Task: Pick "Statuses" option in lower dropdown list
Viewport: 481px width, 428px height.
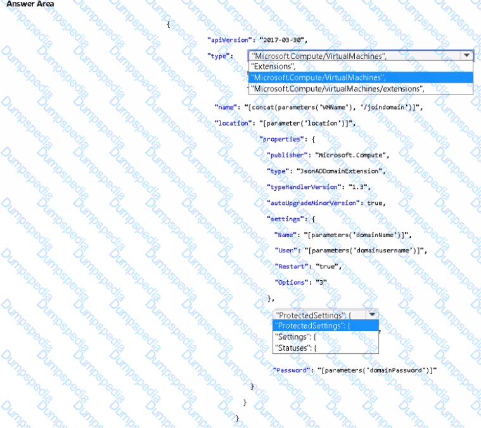Action: 297,348
